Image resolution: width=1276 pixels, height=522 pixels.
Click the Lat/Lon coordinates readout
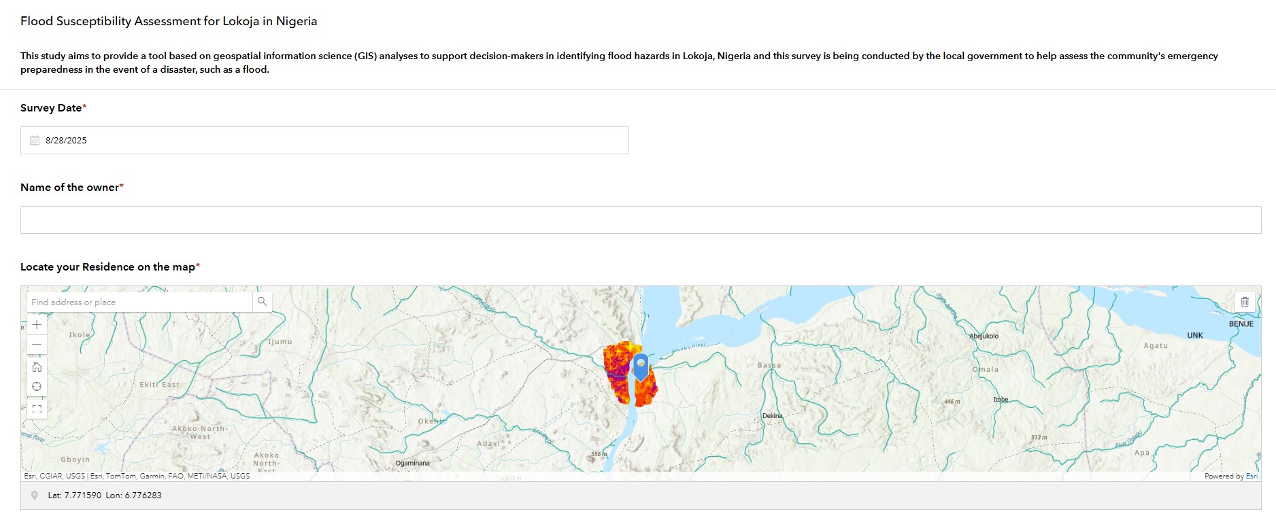coord(105,495)
